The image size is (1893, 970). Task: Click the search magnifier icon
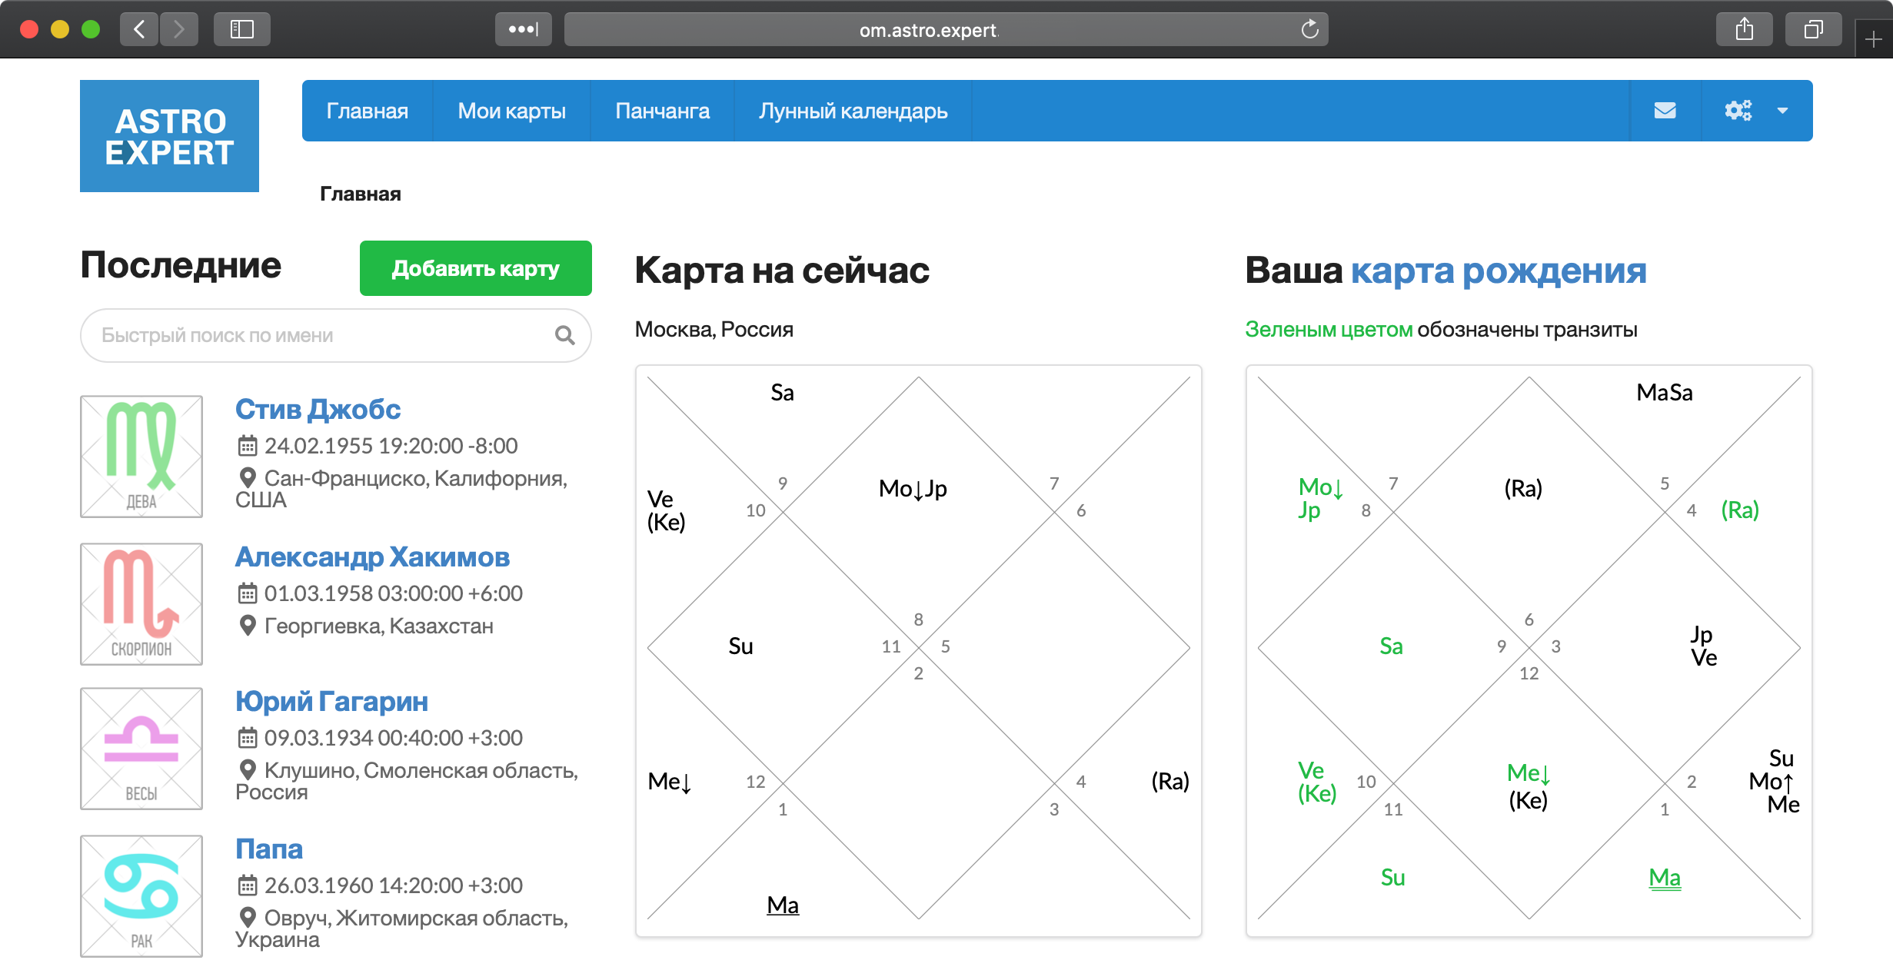pyautogui.click(x=564, y=335)
